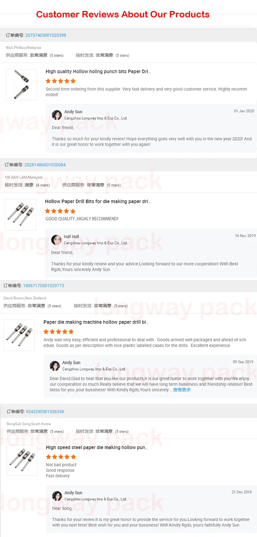Click star rating above 'Not bad product' review
This screenshot has height=537, width=257.
tap(61, 457)
